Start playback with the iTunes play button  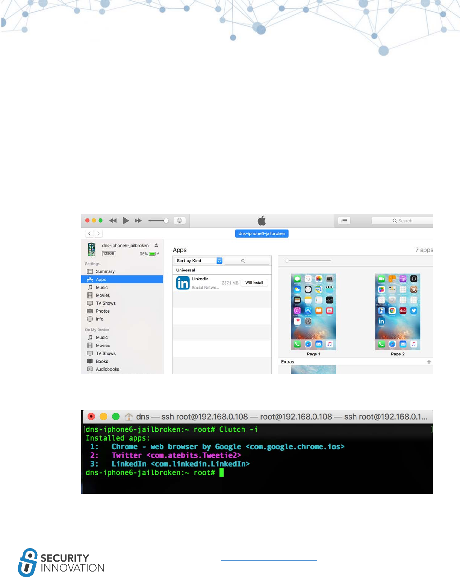tap(126, 221)
